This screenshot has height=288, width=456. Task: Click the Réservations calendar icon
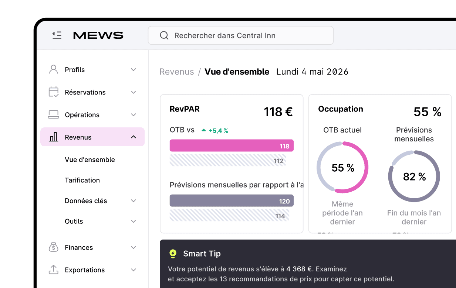click(54, 92)
